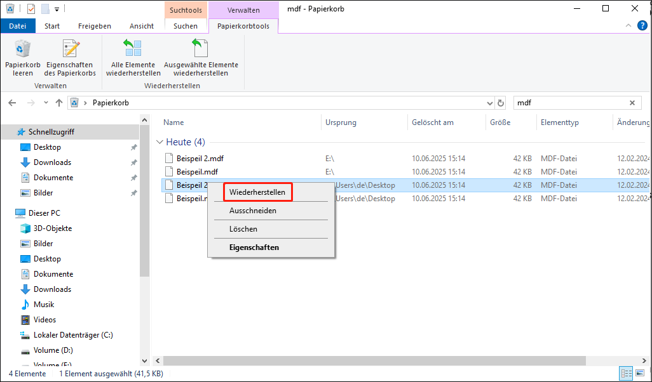
Task: Open the quick access toolbar customize arrow
Action: click(57, 9)
